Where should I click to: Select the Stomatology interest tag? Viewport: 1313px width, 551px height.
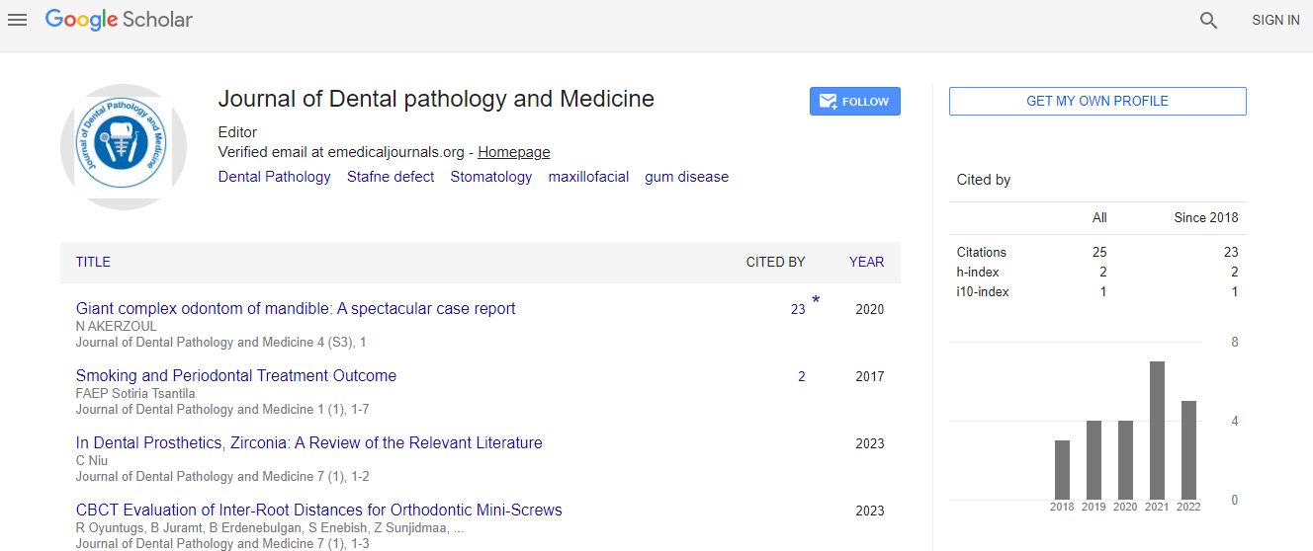point(491,177)
